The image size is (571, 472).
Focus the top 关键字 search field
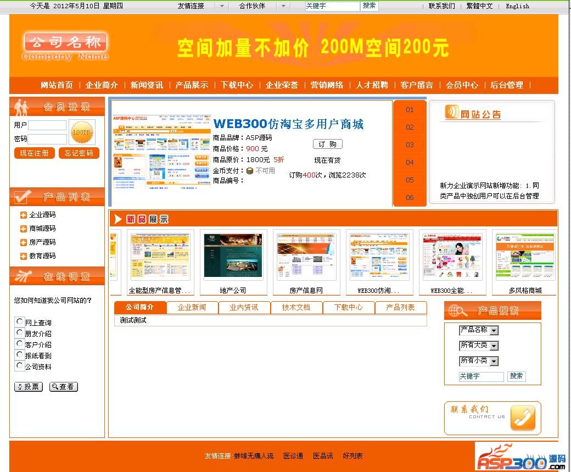pos(332,6)
